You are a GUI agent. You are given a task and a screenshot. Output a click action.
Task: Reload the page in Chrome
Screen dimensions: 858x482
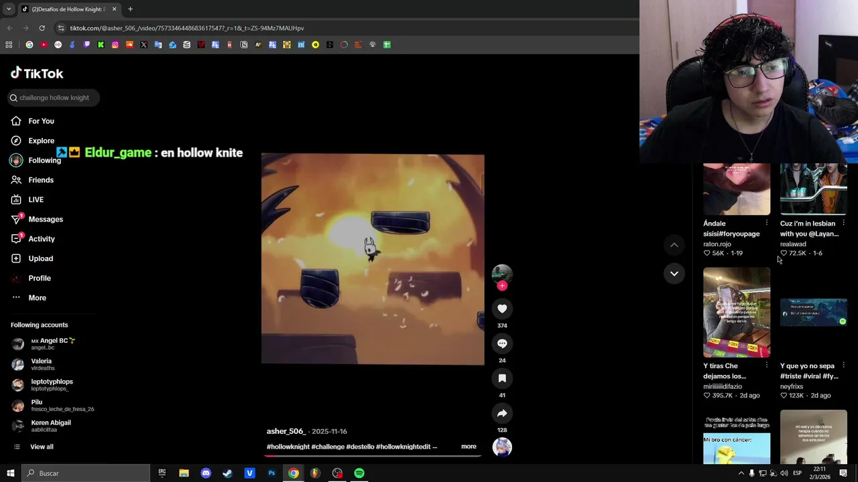pos(42,28)
